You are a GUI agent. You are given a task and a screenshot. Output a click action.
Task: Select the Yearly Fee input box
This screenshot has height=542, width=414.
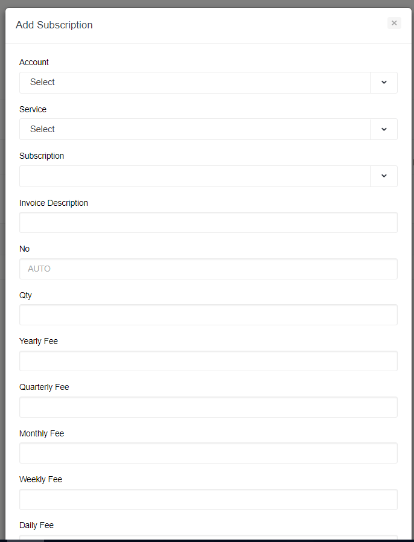(208, 361)
